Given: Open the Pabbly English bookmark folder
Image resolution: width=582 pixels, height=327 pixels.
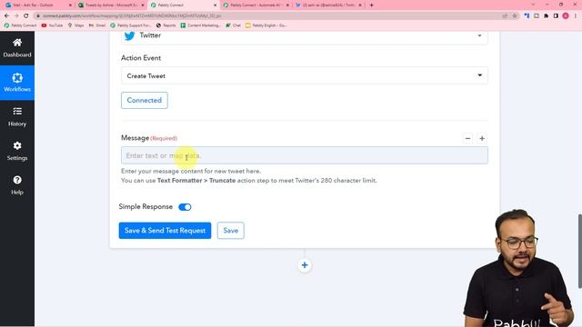Looking at the screenshot, I should coord(266,25).
